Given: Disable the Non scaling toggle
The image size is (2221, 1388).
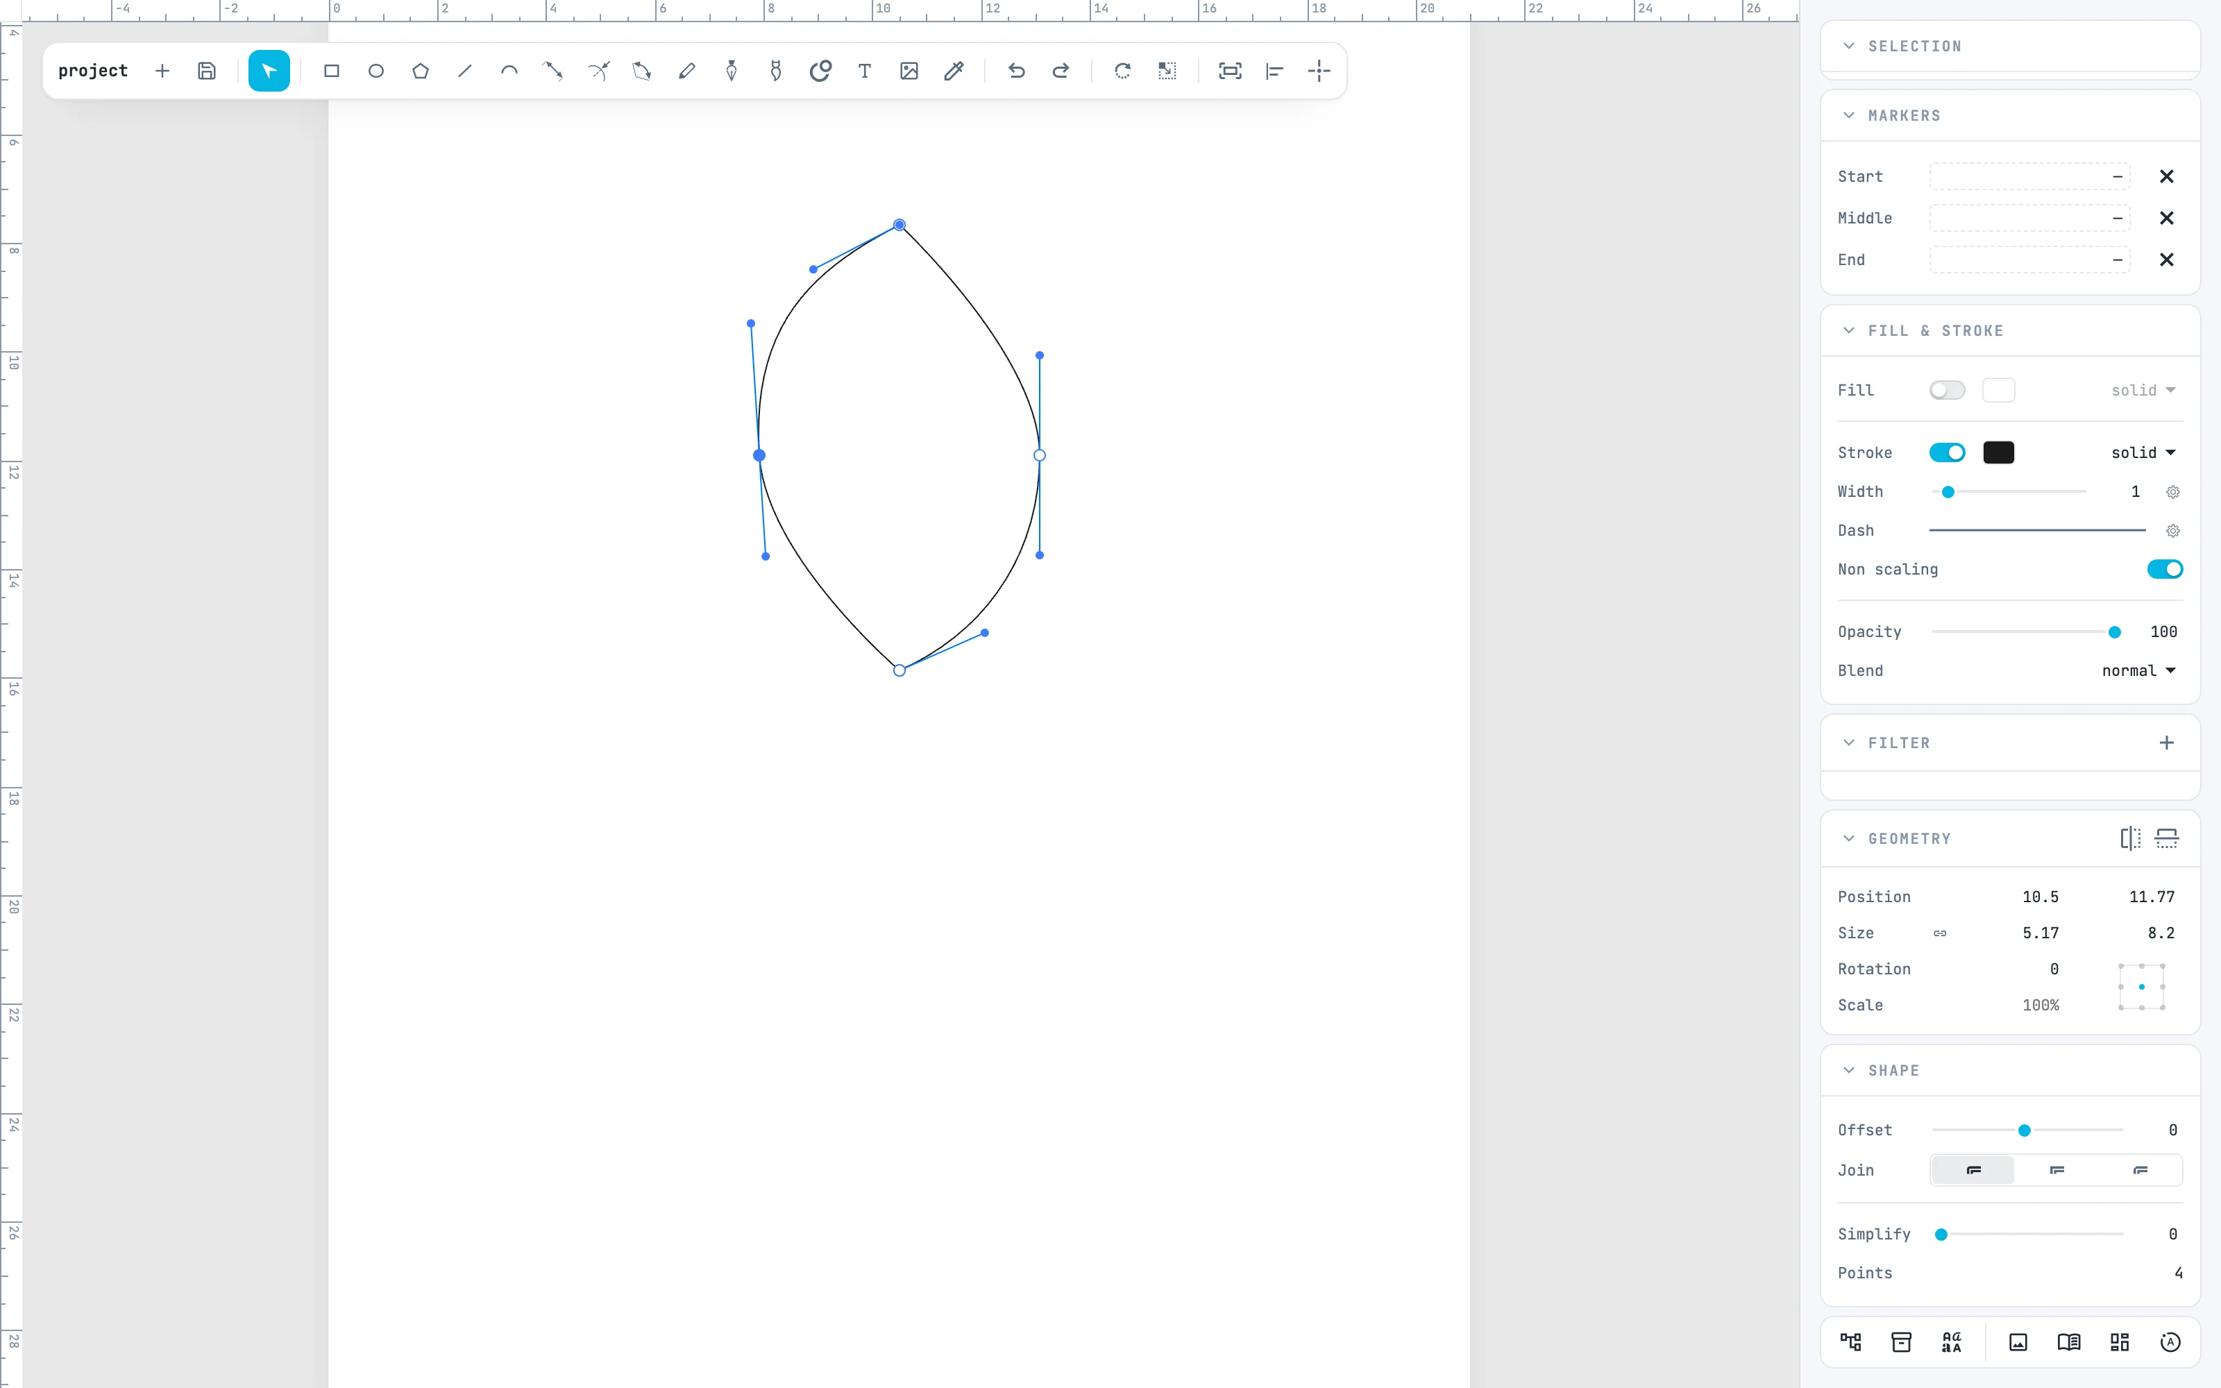Looking at the screenshot, I should click(x=2164, y=569).
